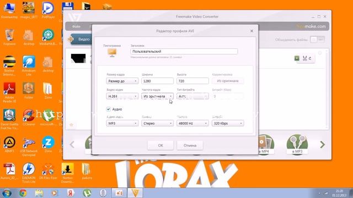Open the Размер кадра dropdown 'Размер до'
This screenshot has height=198, width=353.
pos(122,81)
